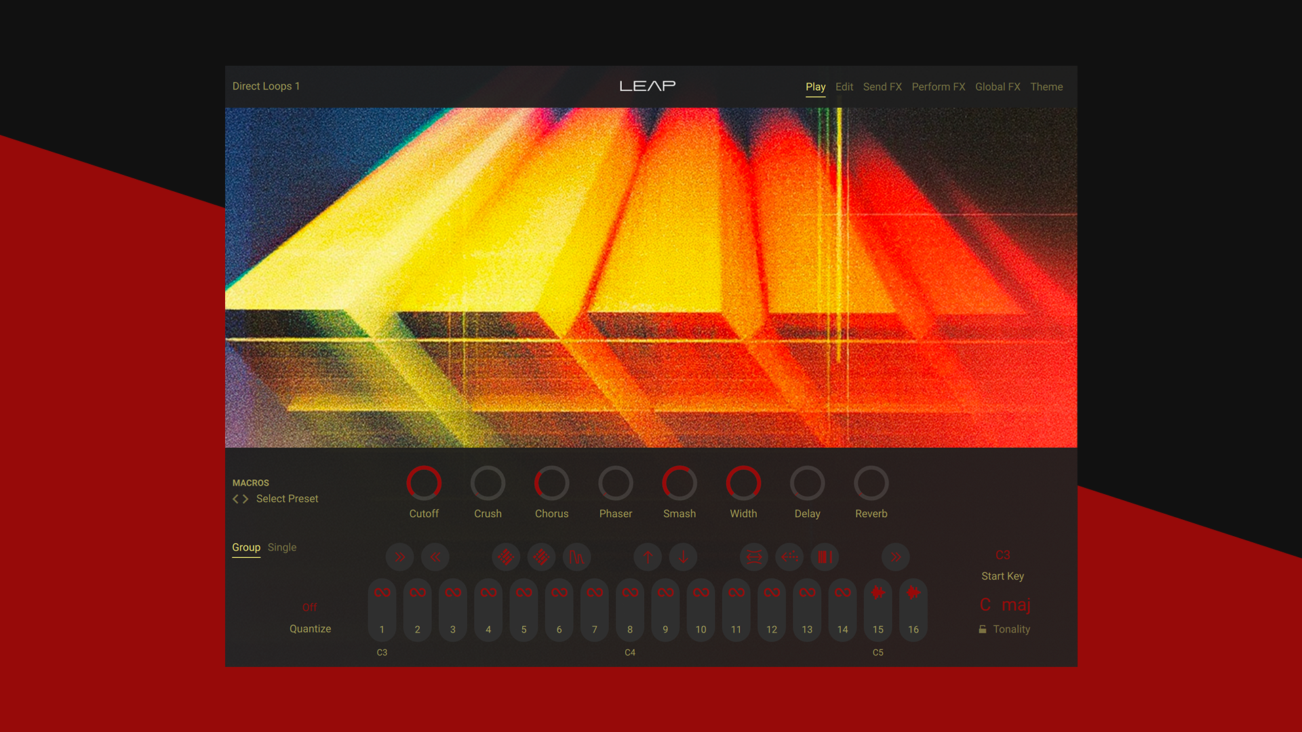Turn the Cutoff macro knob
Viewport: 1302px width, 732px height.
point(425,482)
